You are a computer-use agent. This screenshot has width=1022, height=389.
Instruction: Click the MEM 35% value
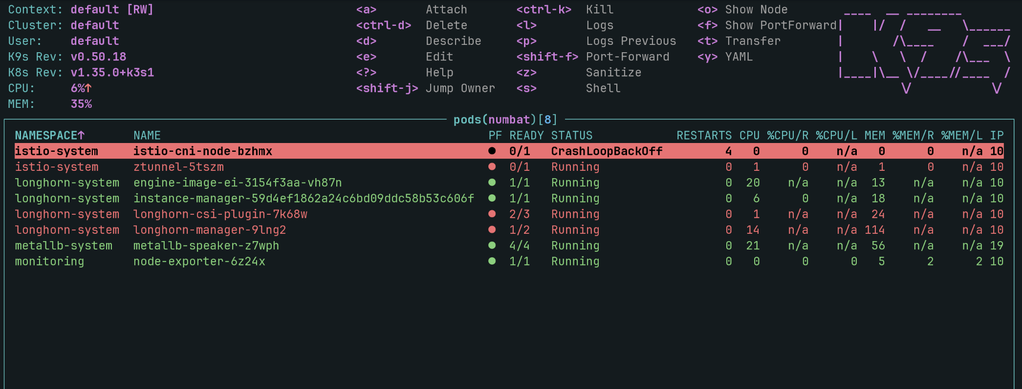click(x=81, y=104)
